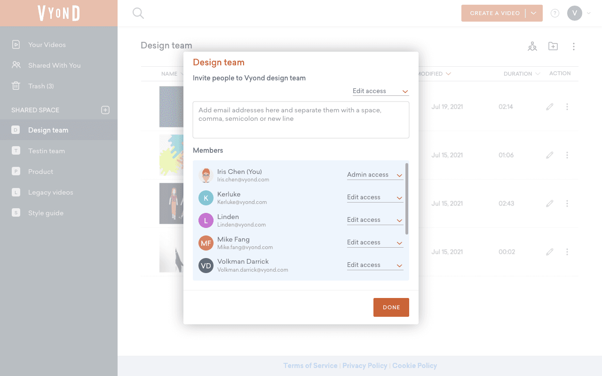Open more options for the 02:14 video

point(567,107)
